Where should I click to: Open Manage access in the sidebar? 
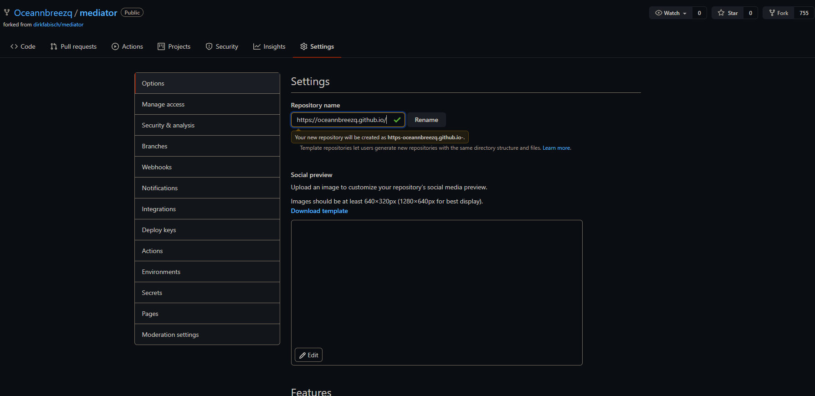pos(163,104)
